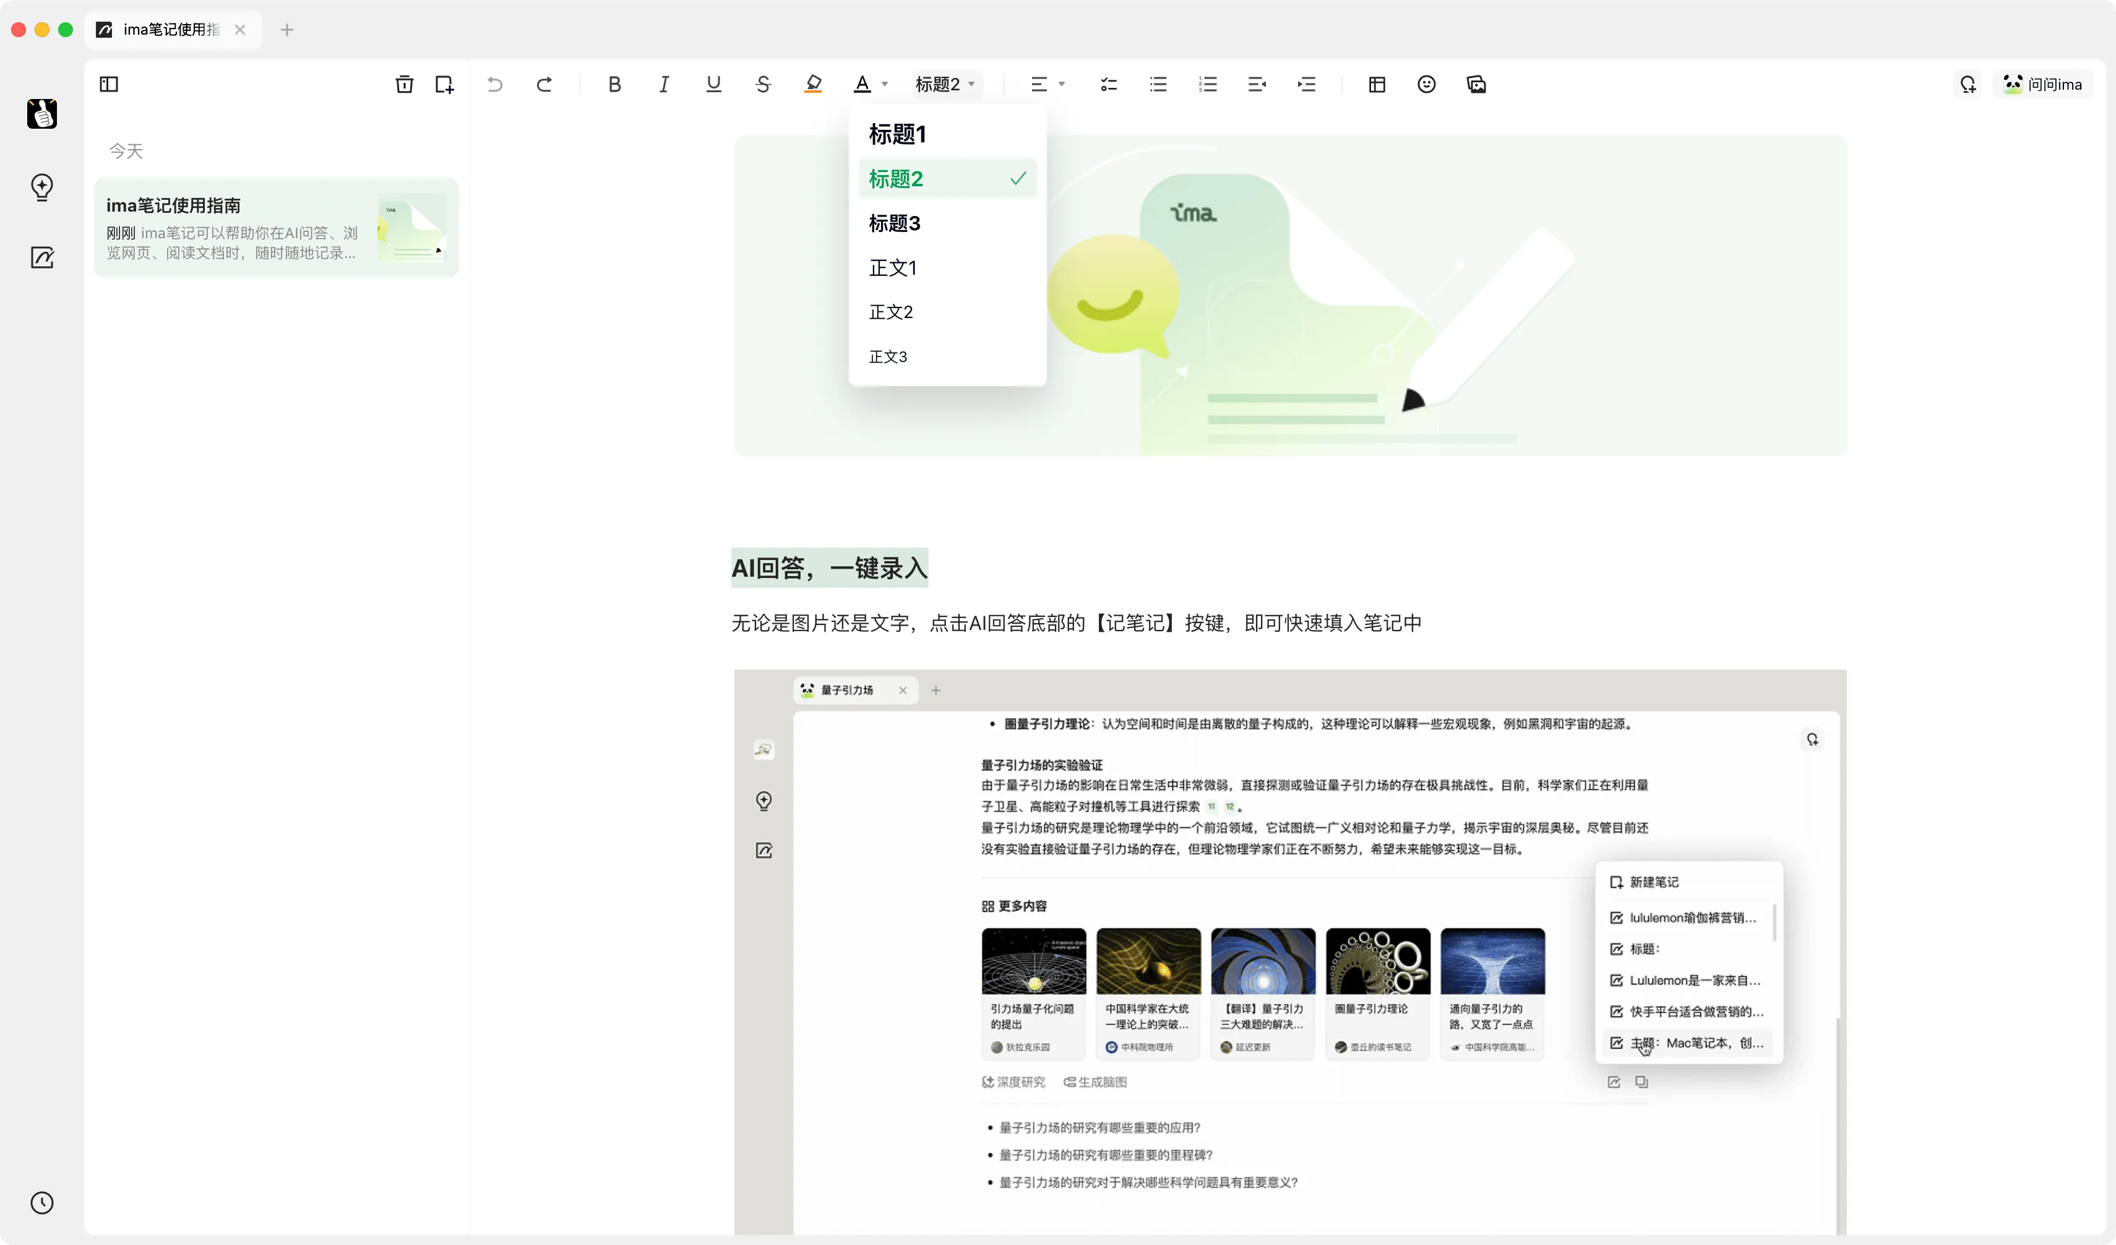Viewport: 2116px width, 1245px height.
Task: Toggle the note list sidebar panel
Action: 109,84
